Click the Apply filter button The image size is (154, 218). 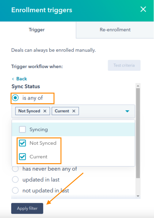tap(27, 208)
